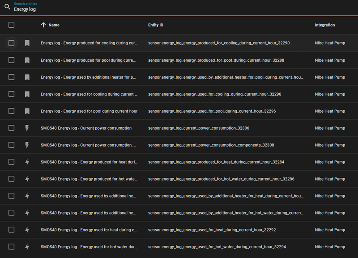
Task: Click 'Nibe Heat Pump' in the 32290 cooling row
Action: [x=330, y=43]
